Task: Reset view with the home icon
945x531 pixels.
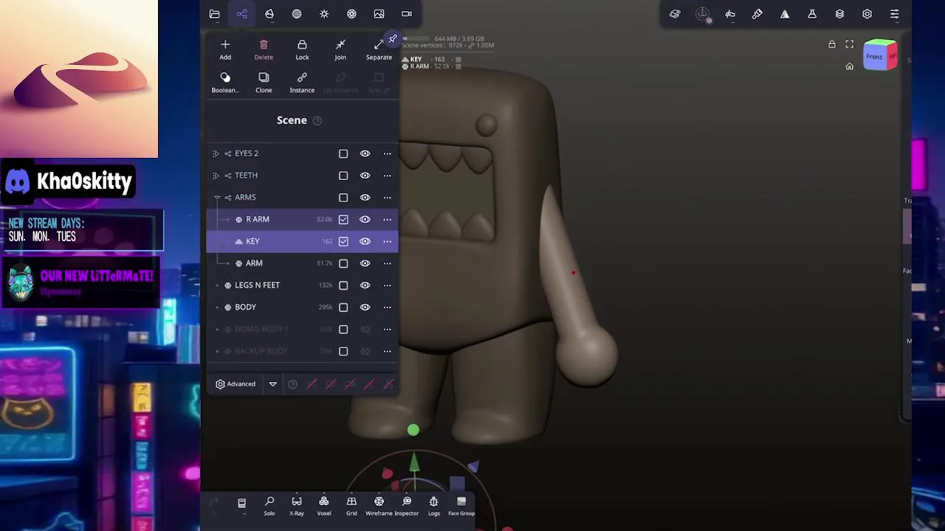Action: 850,66
